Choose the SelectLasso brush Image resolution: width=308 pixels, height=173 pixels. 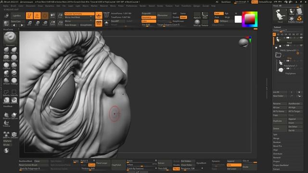click(x=6, y=93)
